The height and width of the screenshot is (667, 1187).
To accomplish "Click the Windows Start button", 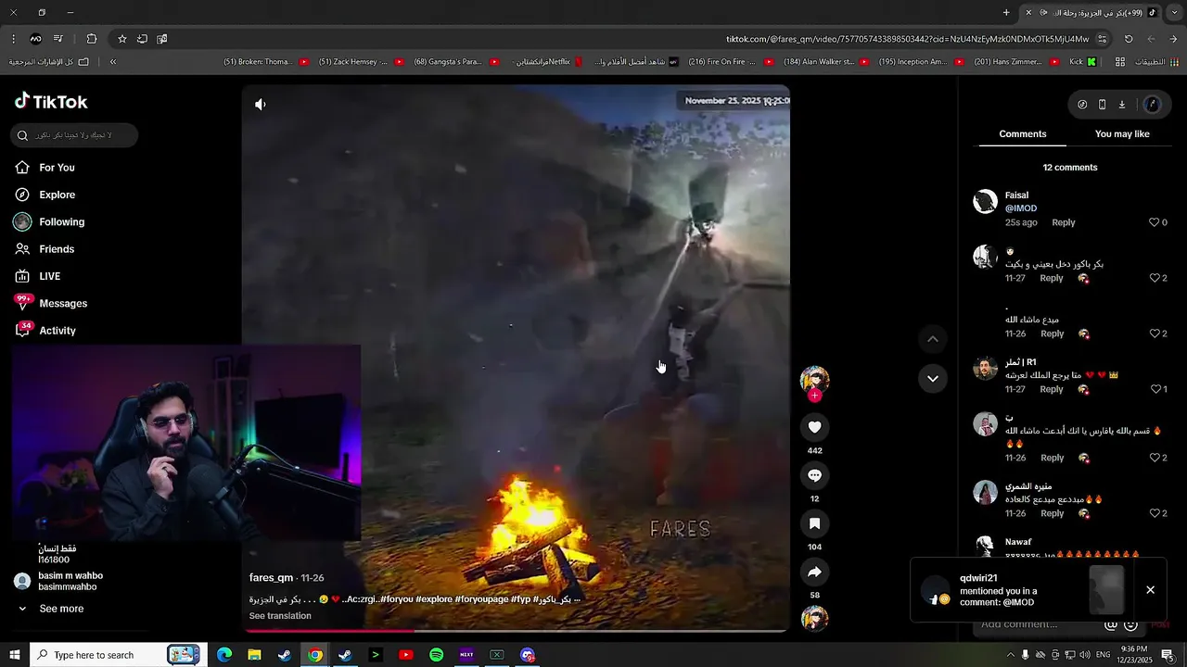I will (15, 655).
